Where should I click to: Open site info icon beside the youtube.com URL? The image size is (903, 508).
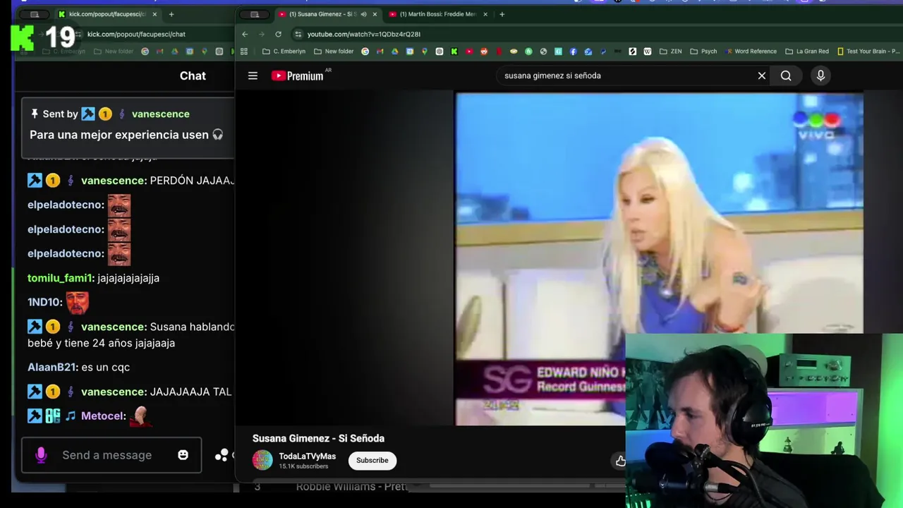click(x=298, y=34)
